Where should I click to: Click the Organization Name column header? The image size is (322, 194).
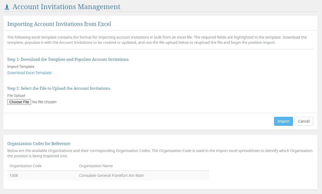(96, 166)
